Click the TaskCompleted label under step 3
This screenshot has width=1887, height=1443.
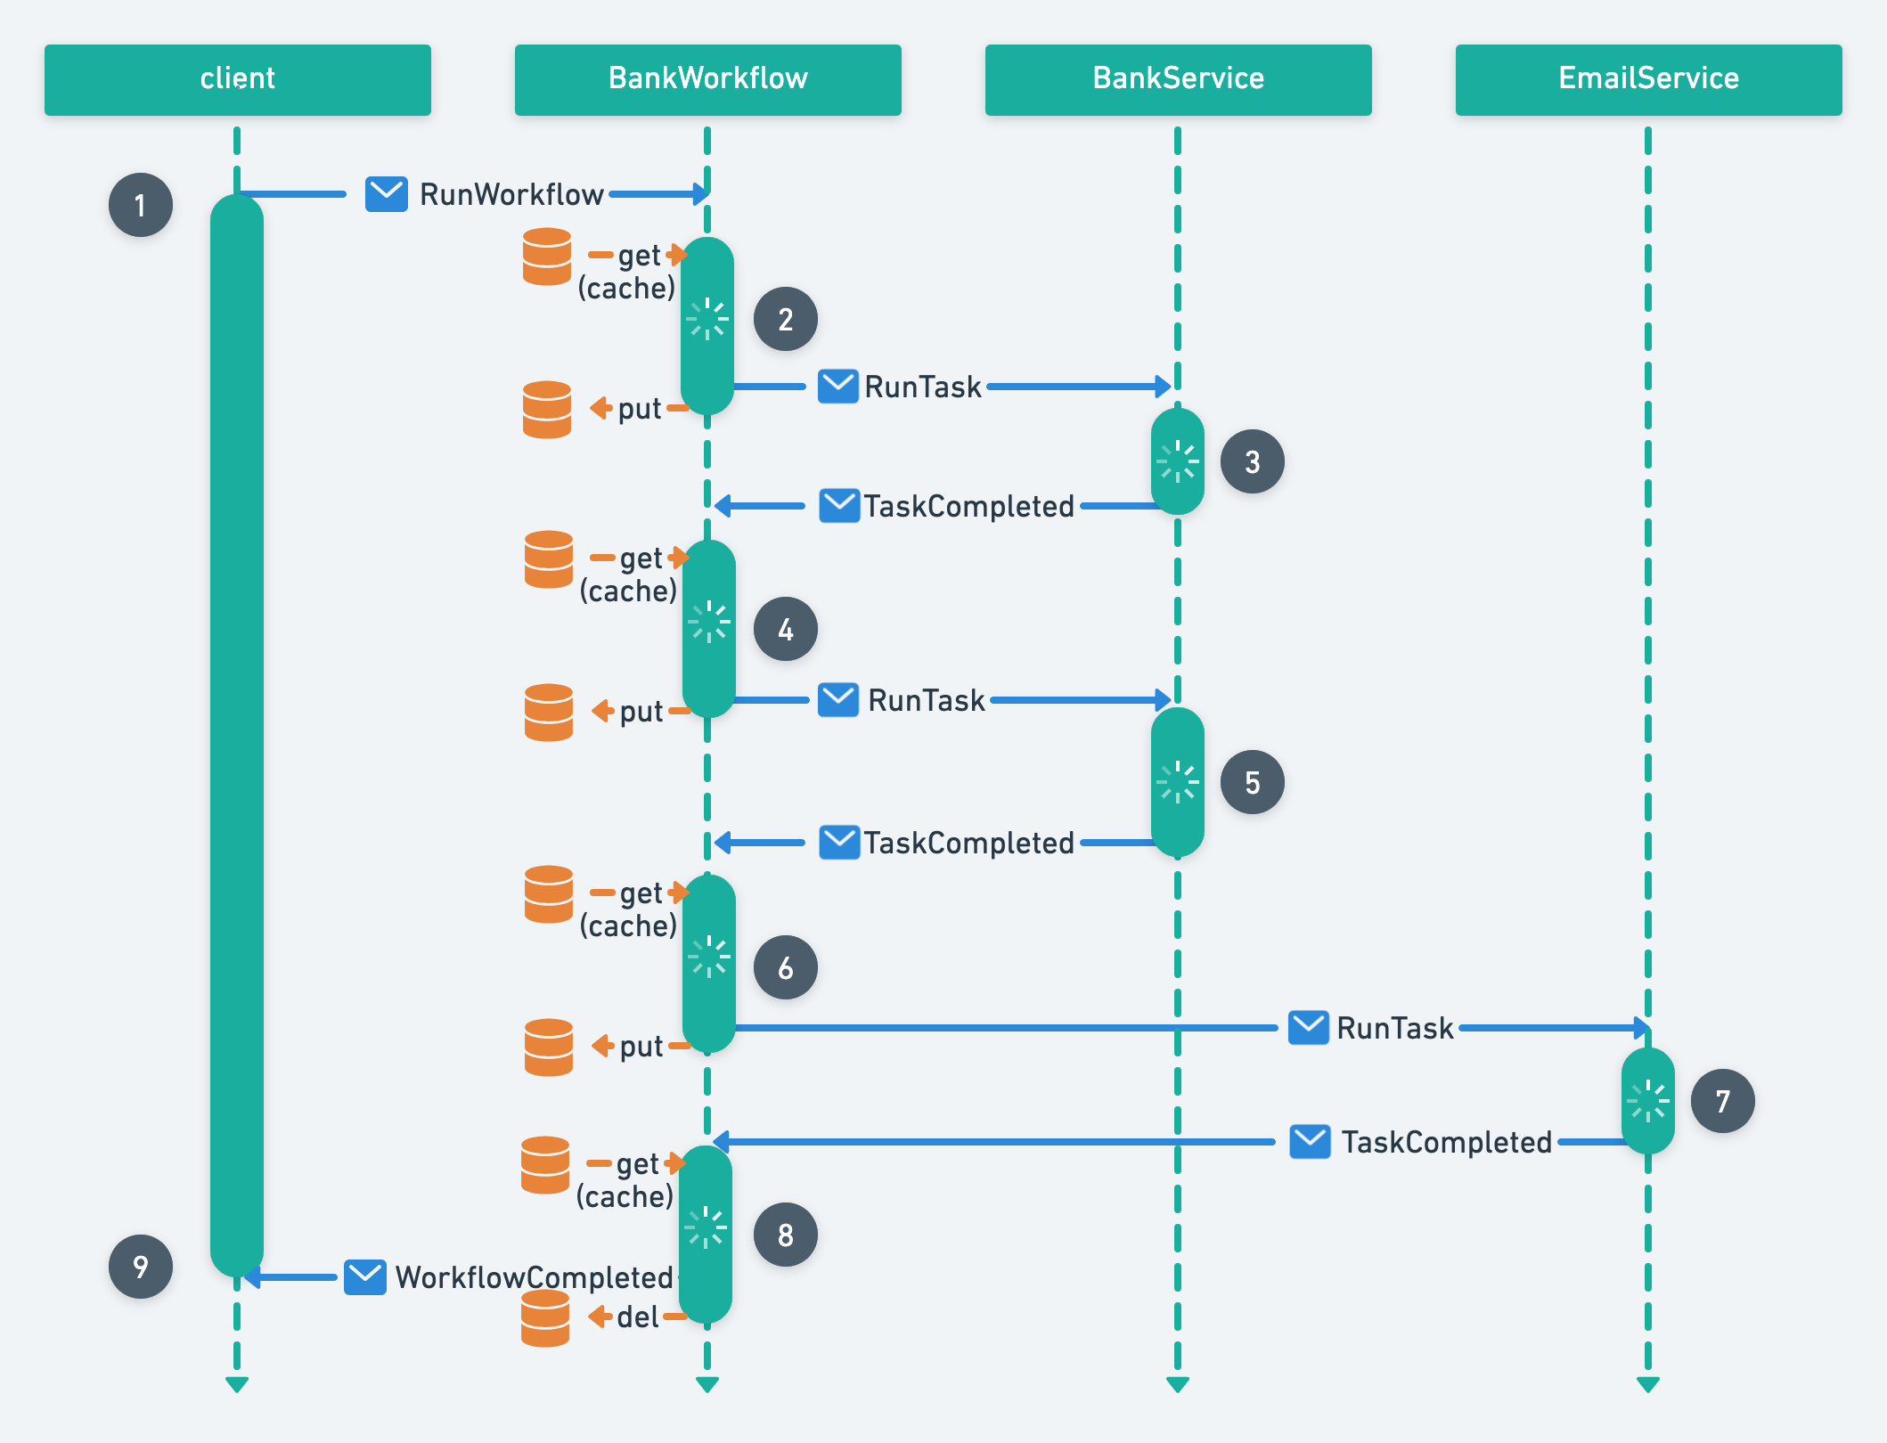coord(969,506)
